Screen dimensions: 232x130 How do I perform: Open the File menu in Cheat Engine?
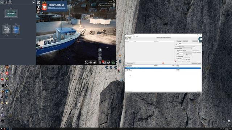(126, 36)
